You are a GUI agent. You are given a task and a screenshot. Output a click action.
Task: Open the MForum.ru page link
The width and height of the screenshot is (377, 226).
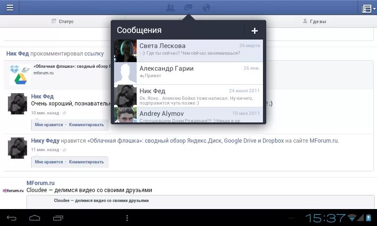tap(41, 183)
